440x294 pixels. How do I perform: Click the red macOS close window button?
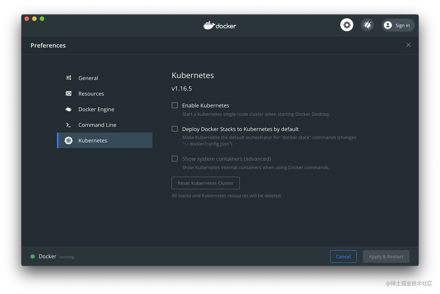[x=27, y=19]
